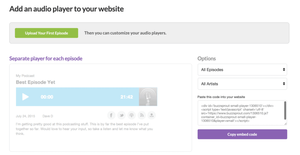This screenshot has height=155, width=300.
Task: Click the July 24, 2015 date
Action: 25,116
